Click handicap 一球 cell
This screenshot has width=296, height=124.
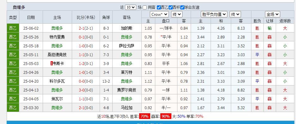click(x=166, y=90)
